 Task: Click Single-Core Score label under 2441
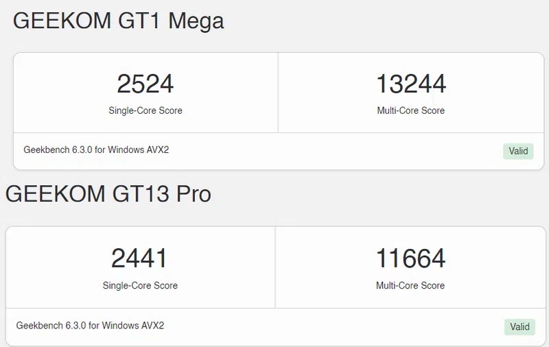(140, 285)
